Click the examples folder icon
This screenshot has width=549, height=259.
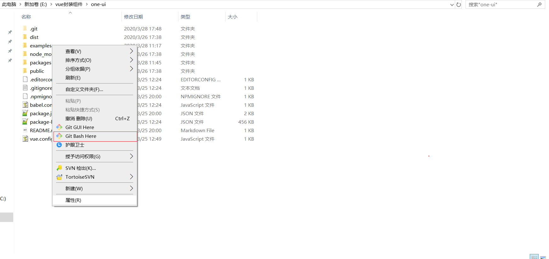click(25, 45)
